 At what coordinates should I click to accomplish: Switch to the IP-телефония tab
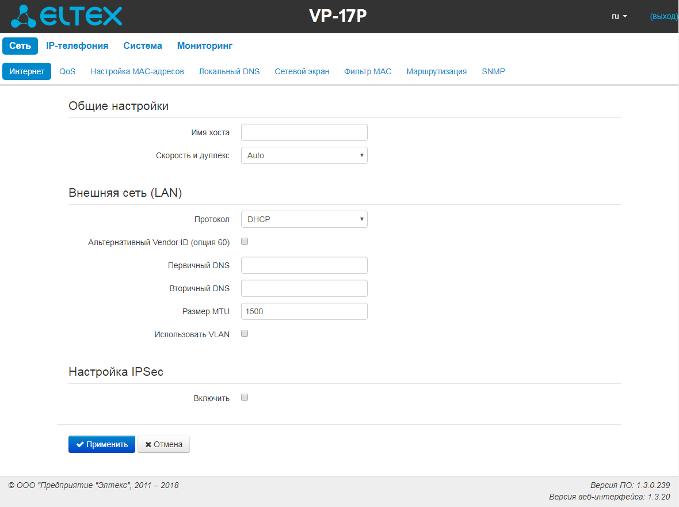coord(77,46)
